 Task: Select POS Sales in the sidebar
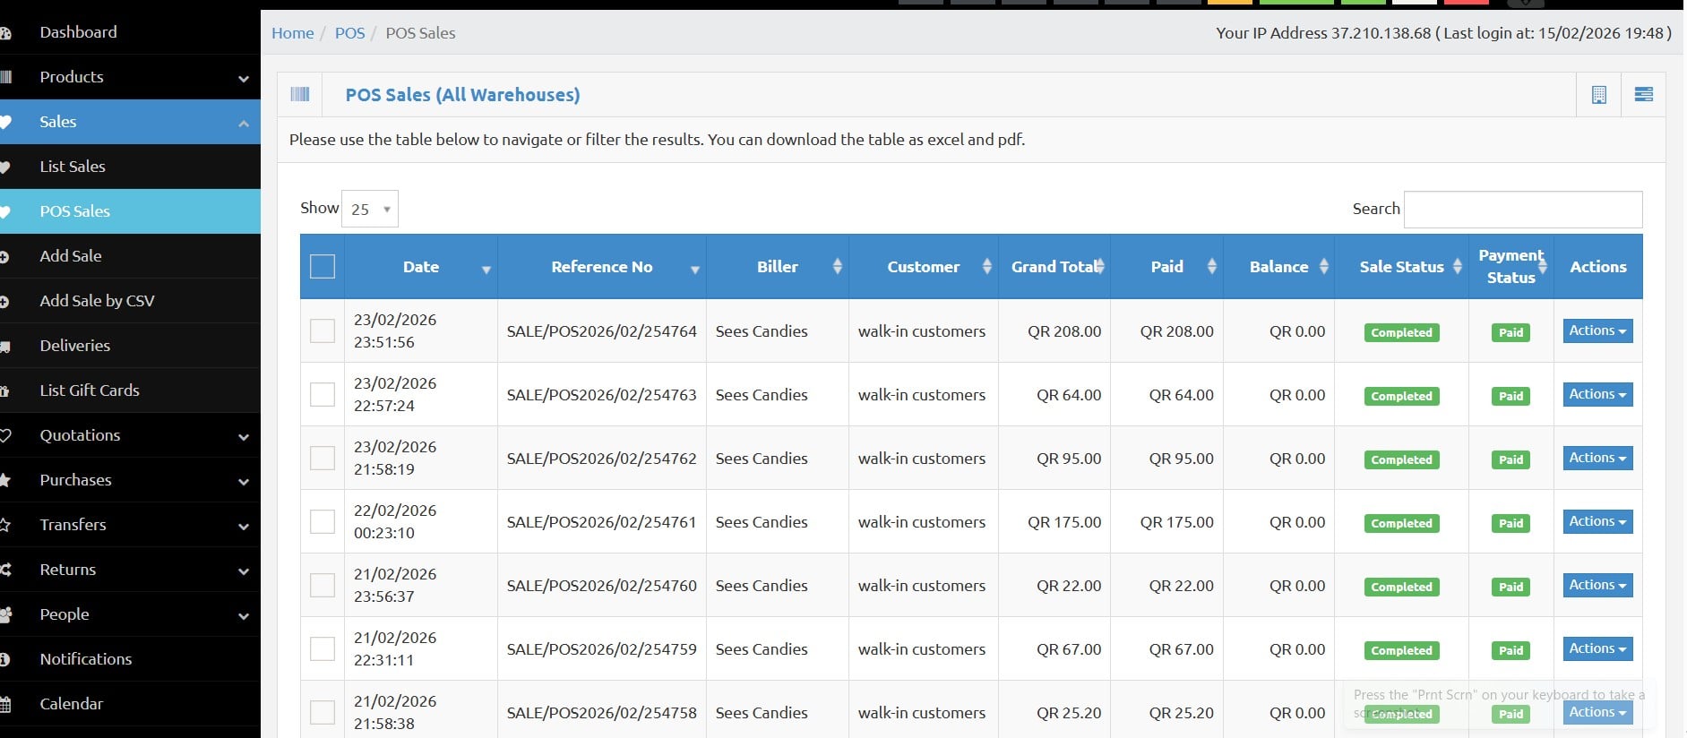[130, 211]
